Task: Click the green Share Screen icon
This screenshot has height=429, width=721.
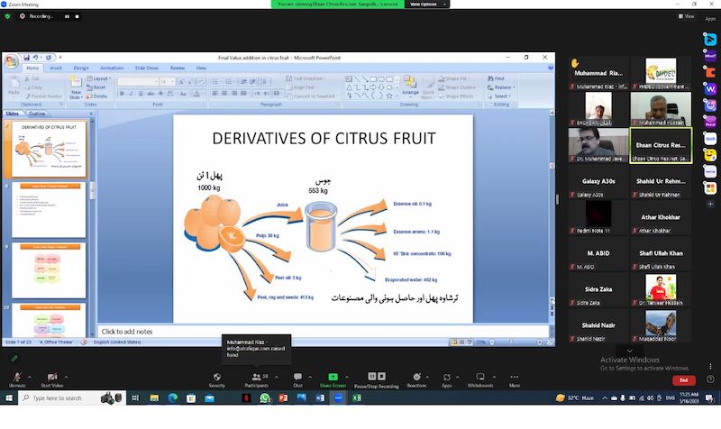Action: 333,379
